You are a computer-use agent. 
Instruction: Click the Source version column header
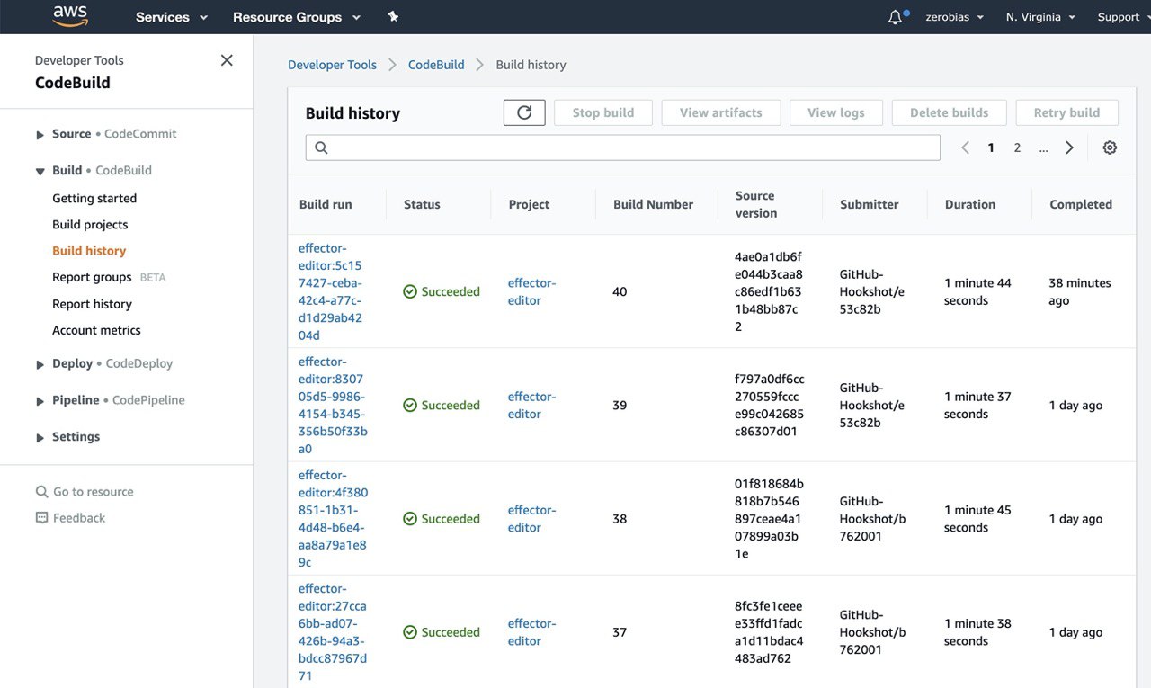[756, 204]
